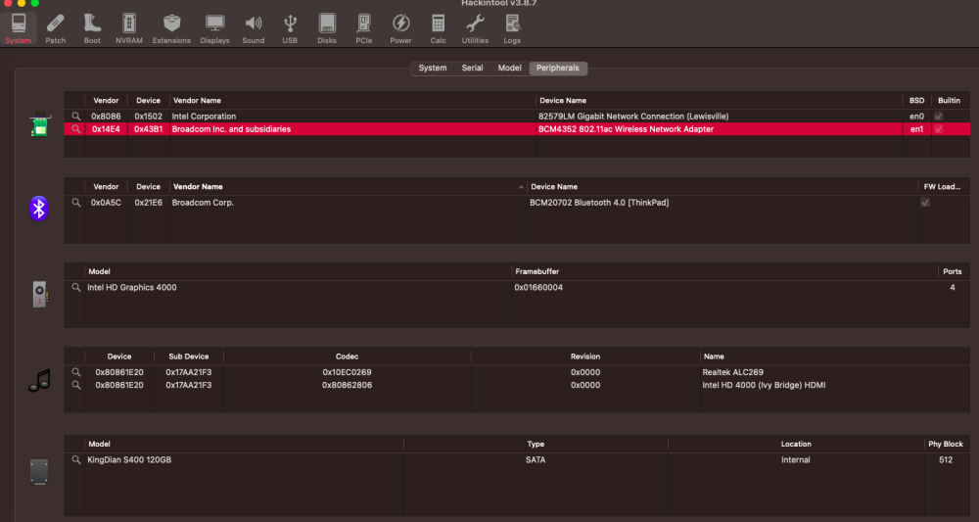Sort storage table by Phy Block header
This screenshot has width=979, height=522.
(946, 444)
